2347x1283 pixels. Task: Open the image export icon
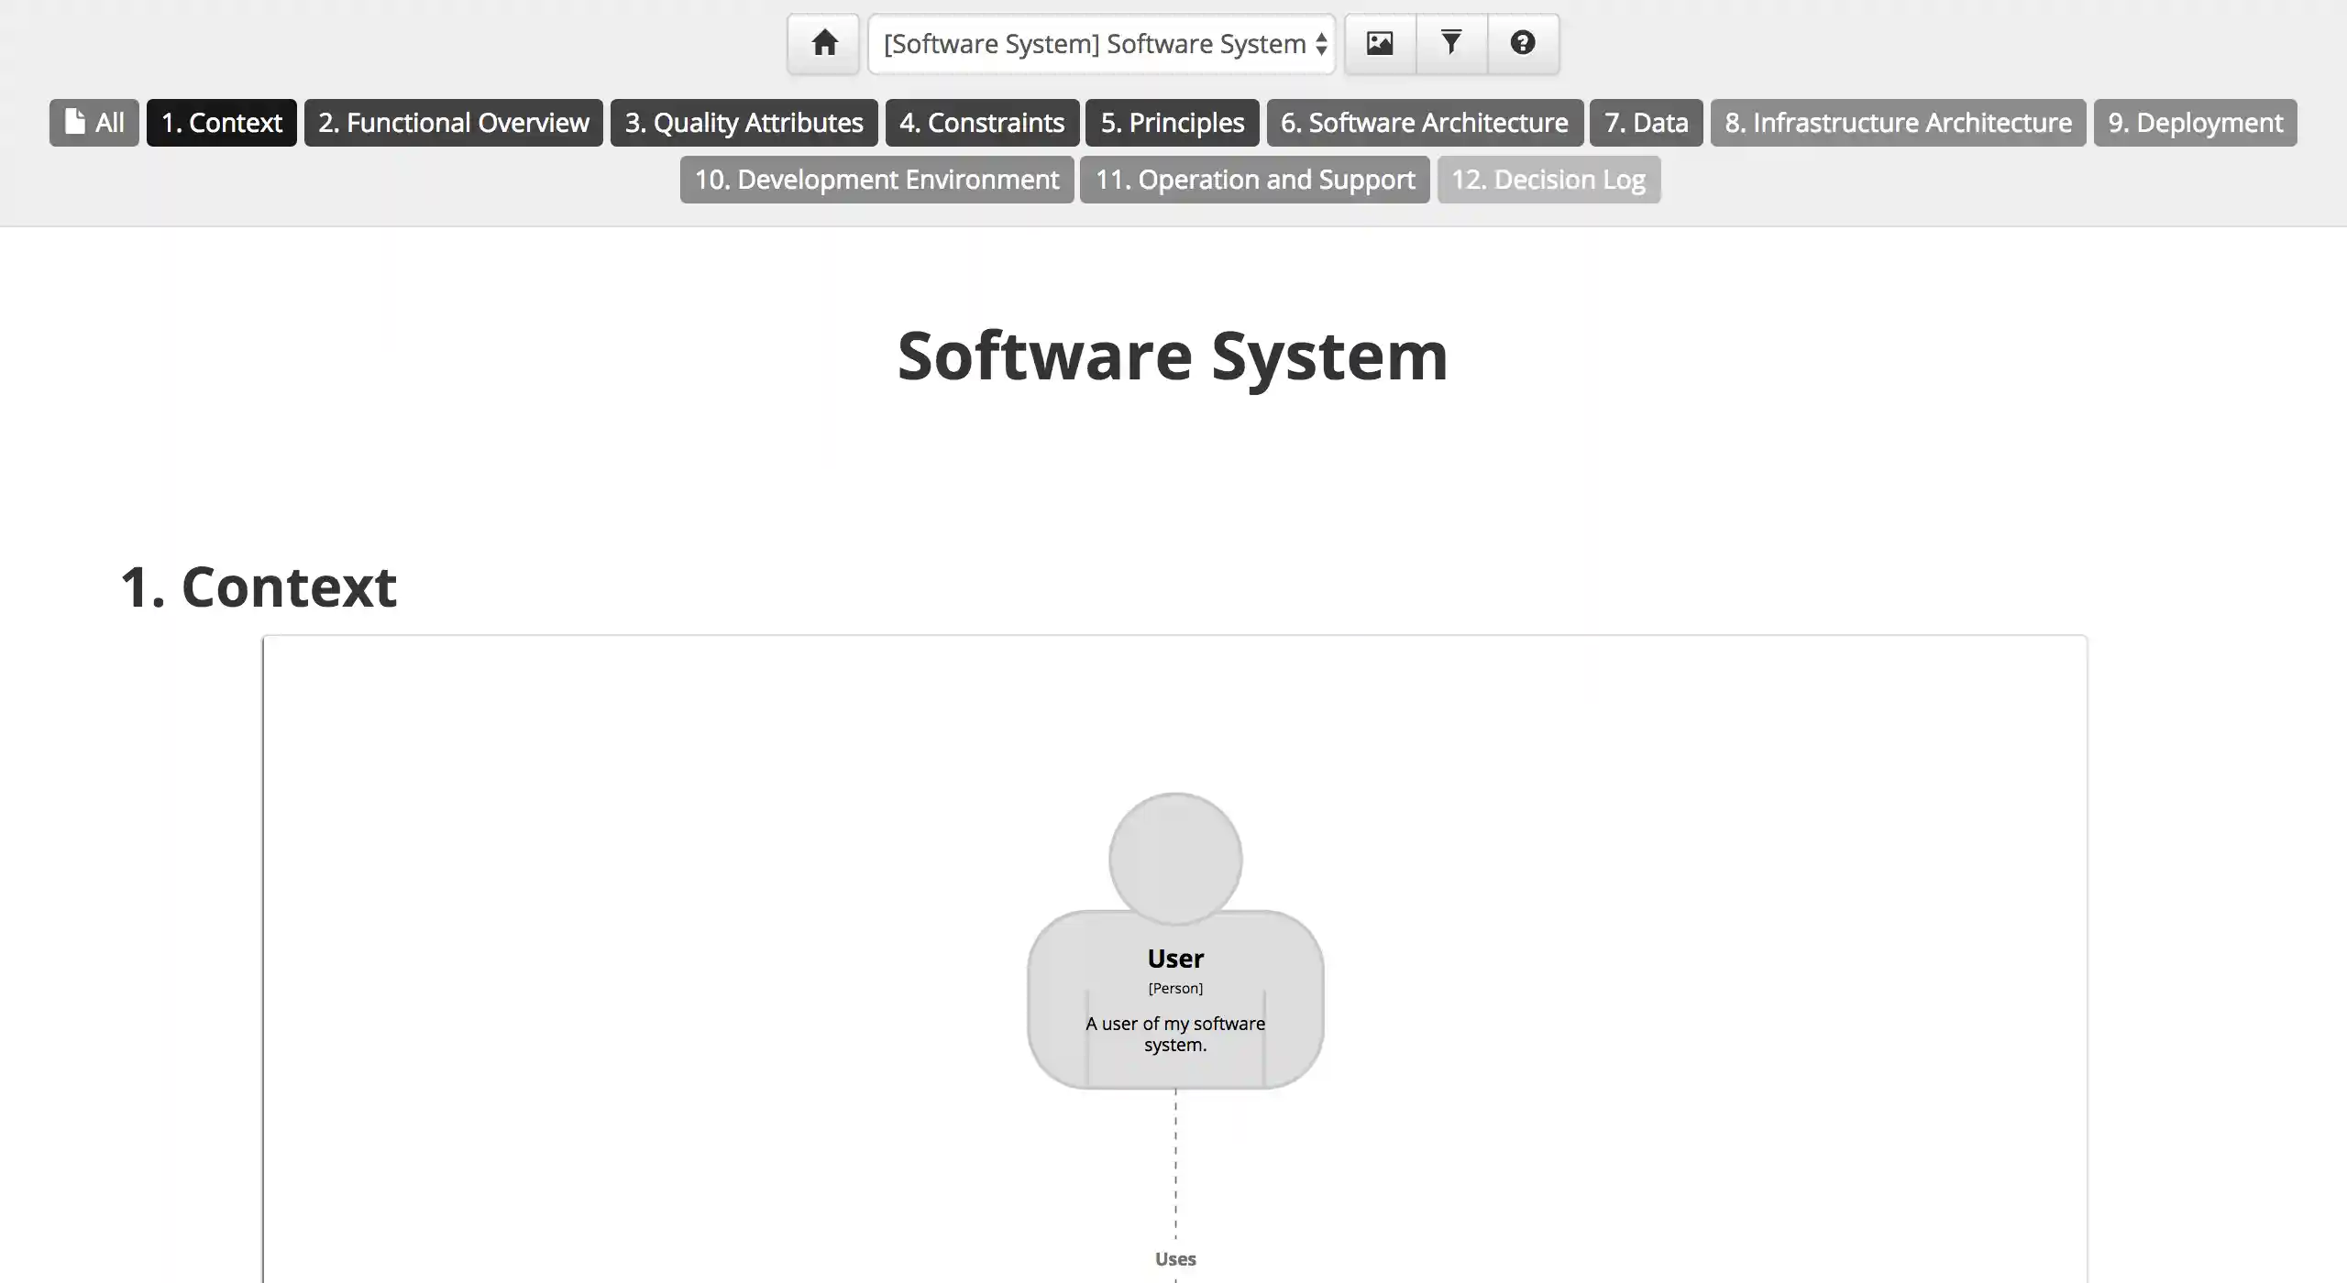1381,43
